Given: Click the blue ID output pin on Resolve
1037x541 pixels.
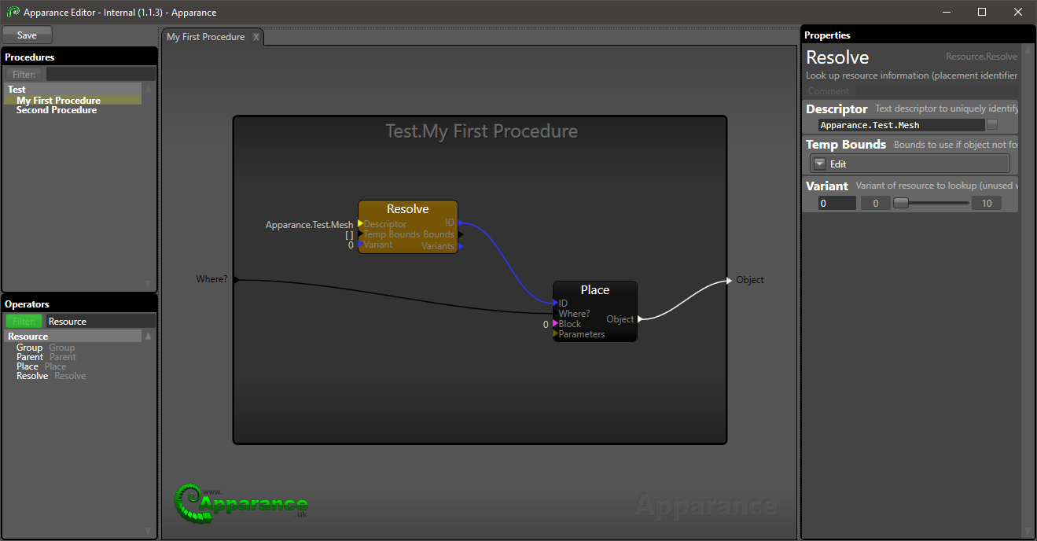Looking at the screenshot, I should point(460,223).
